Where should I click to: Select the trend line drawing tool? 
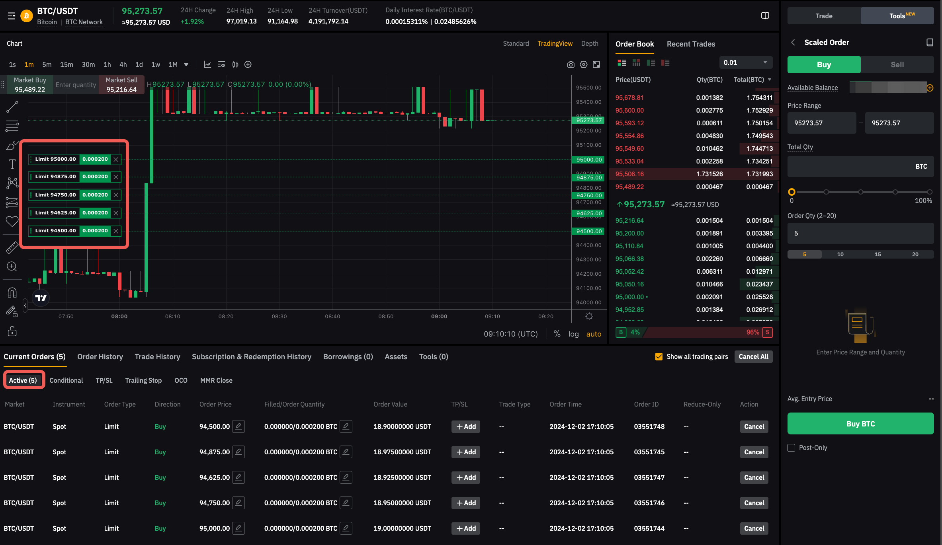pyautogui.click(x=12, y=107)
